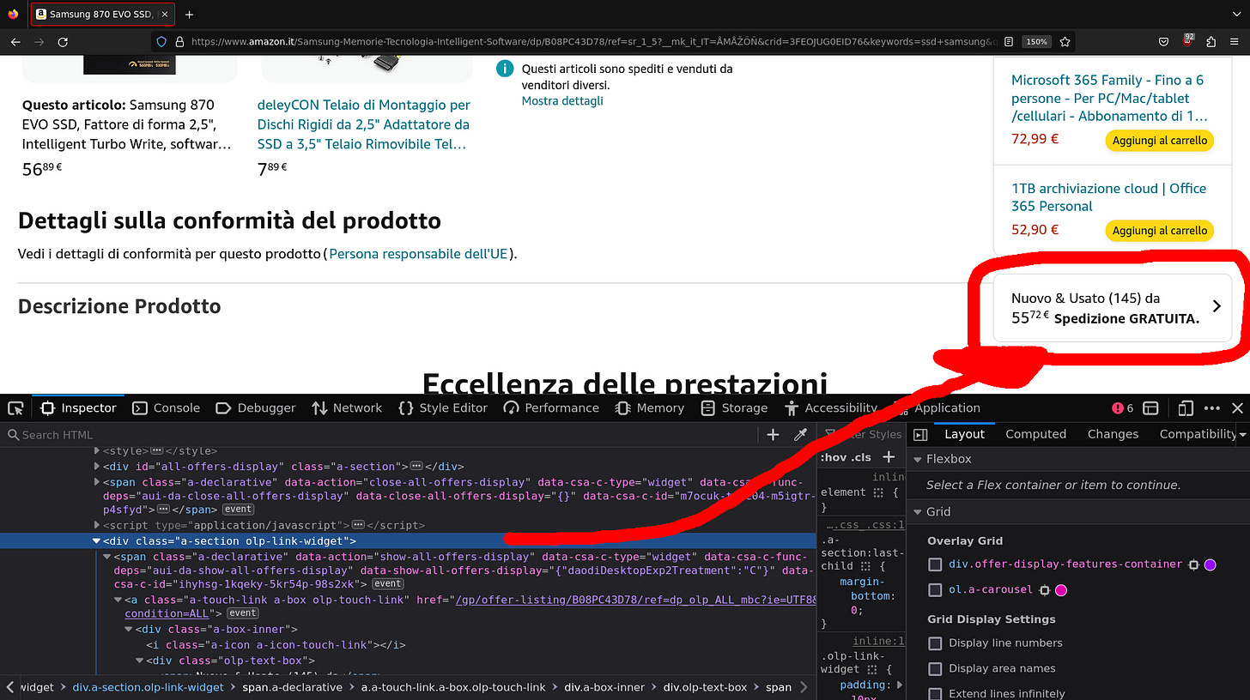Open the Computed tab

point(1035,434)
